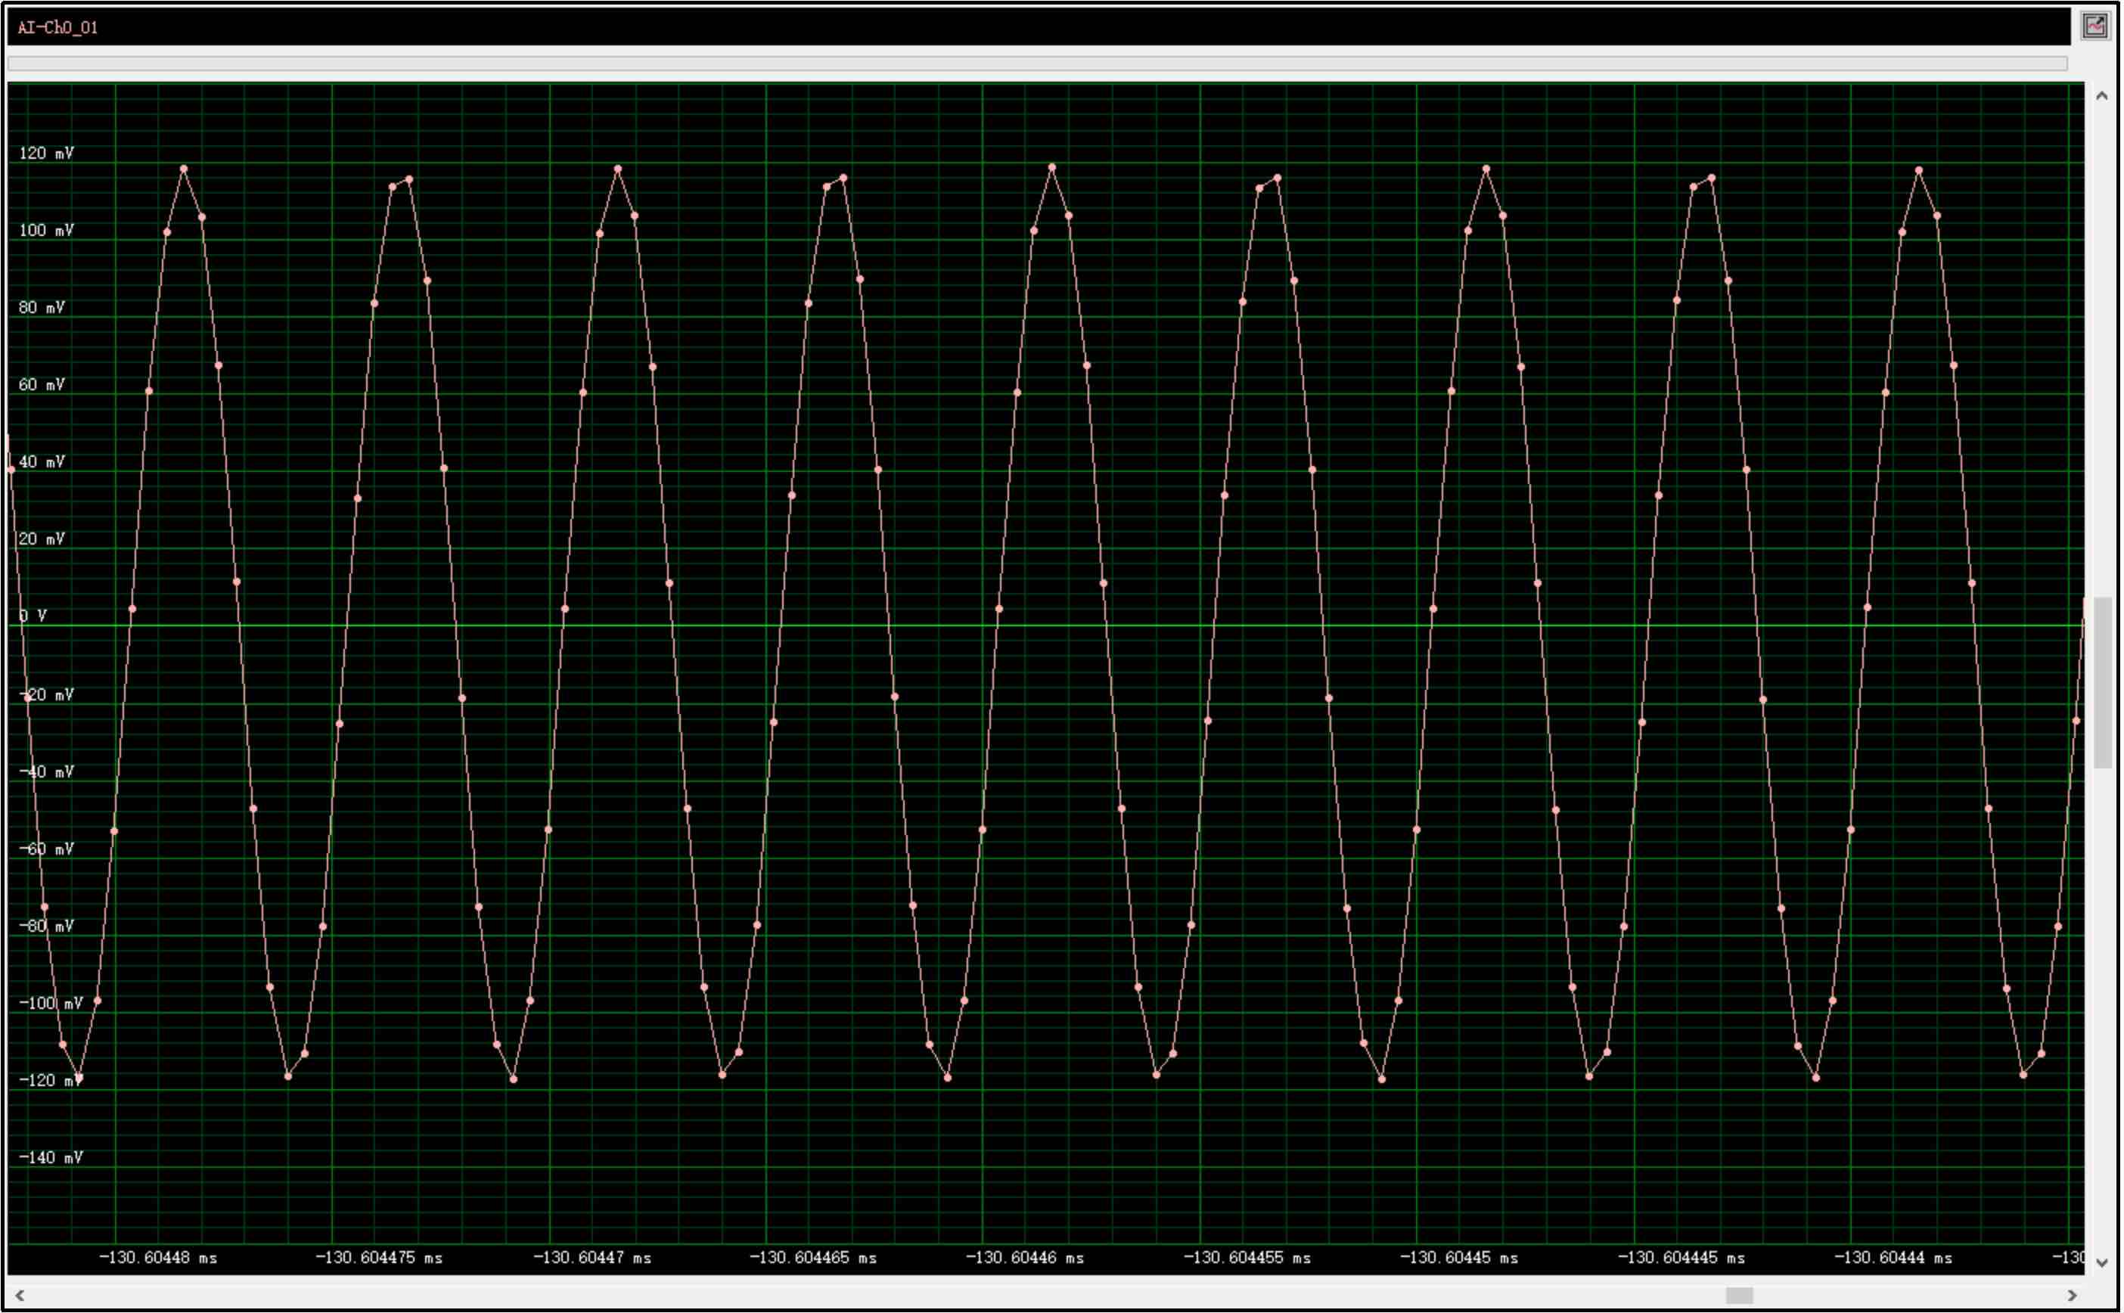Click the 60 mV axis label
The image size is (2124, 1313).
pyautogui.click(x=42, y=386)
